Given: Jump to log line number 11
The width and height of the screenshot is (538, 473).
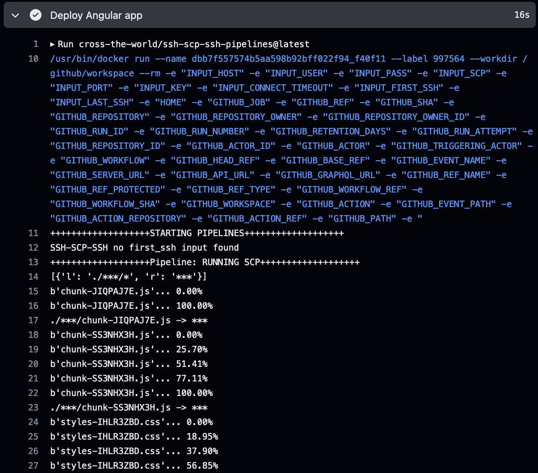Looking at the screenshot, I should tap(33, 233).
